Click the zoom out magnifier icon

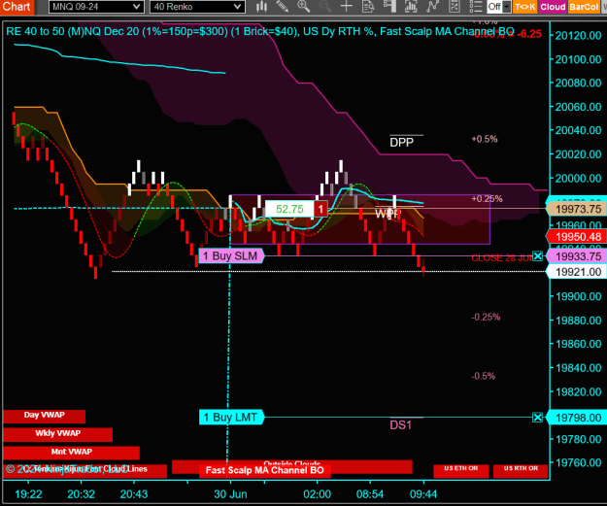tap(324, 7)
